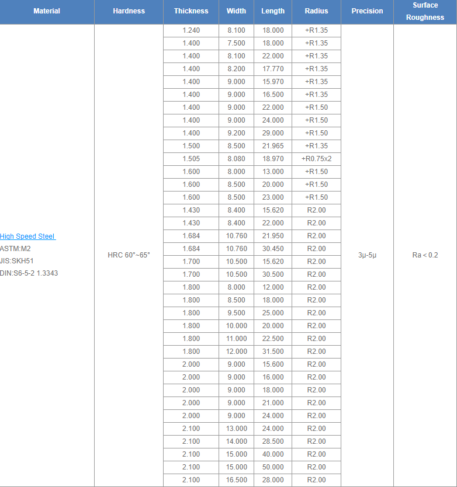Click the Hardness column header
This screenshot has width=457, height=487.
129,11
